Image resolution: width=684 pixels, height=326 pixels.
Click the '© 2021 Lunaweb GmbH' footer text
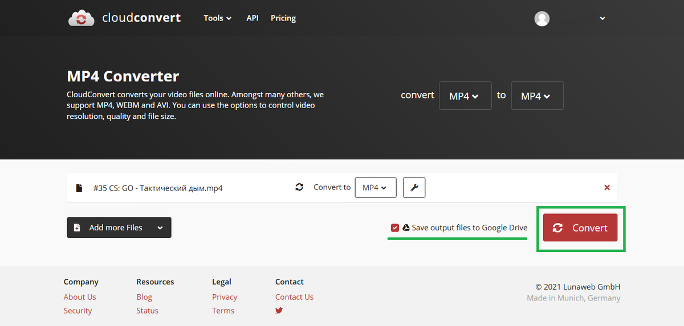coord(578,287)
